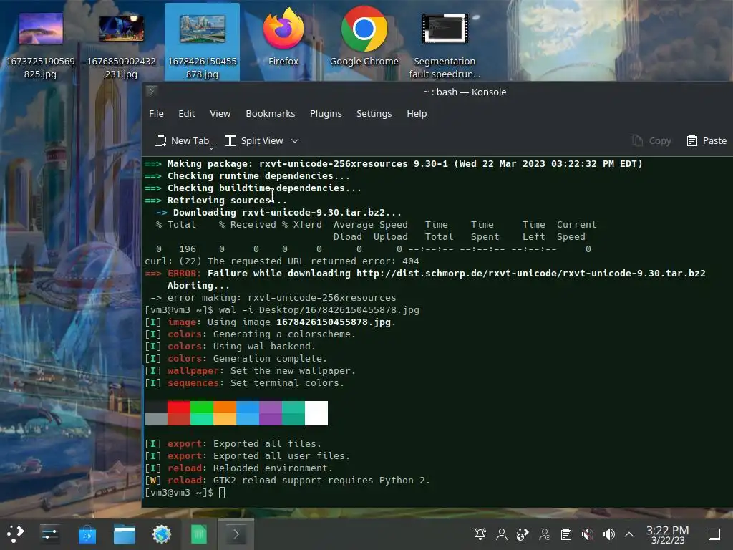This screenshot has height=550, width=733.
Task: Click the user account tray icon
Action: (502, 534)
